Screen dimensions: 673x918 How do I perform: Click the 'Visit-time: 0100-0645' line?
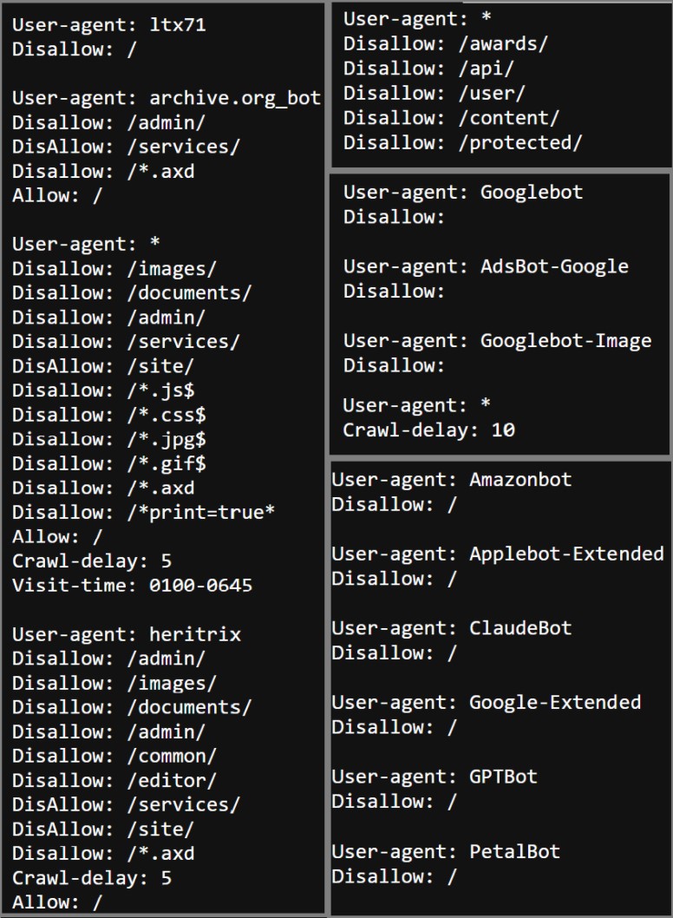[x=133, y=586]
